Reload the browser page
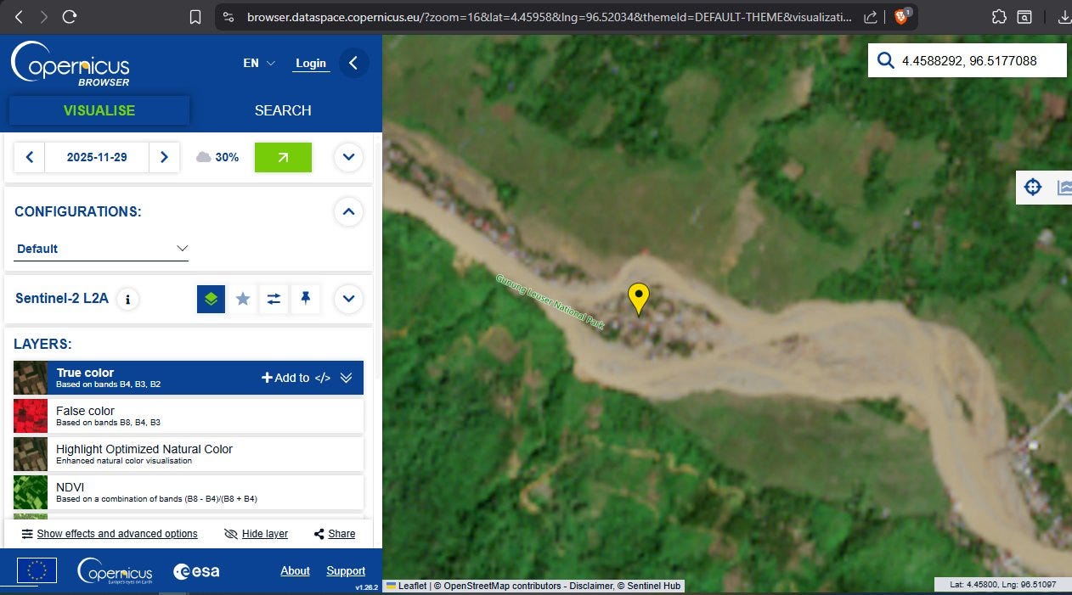The image size is (1072, 595). pyautogui.click(x=70, y=16)
